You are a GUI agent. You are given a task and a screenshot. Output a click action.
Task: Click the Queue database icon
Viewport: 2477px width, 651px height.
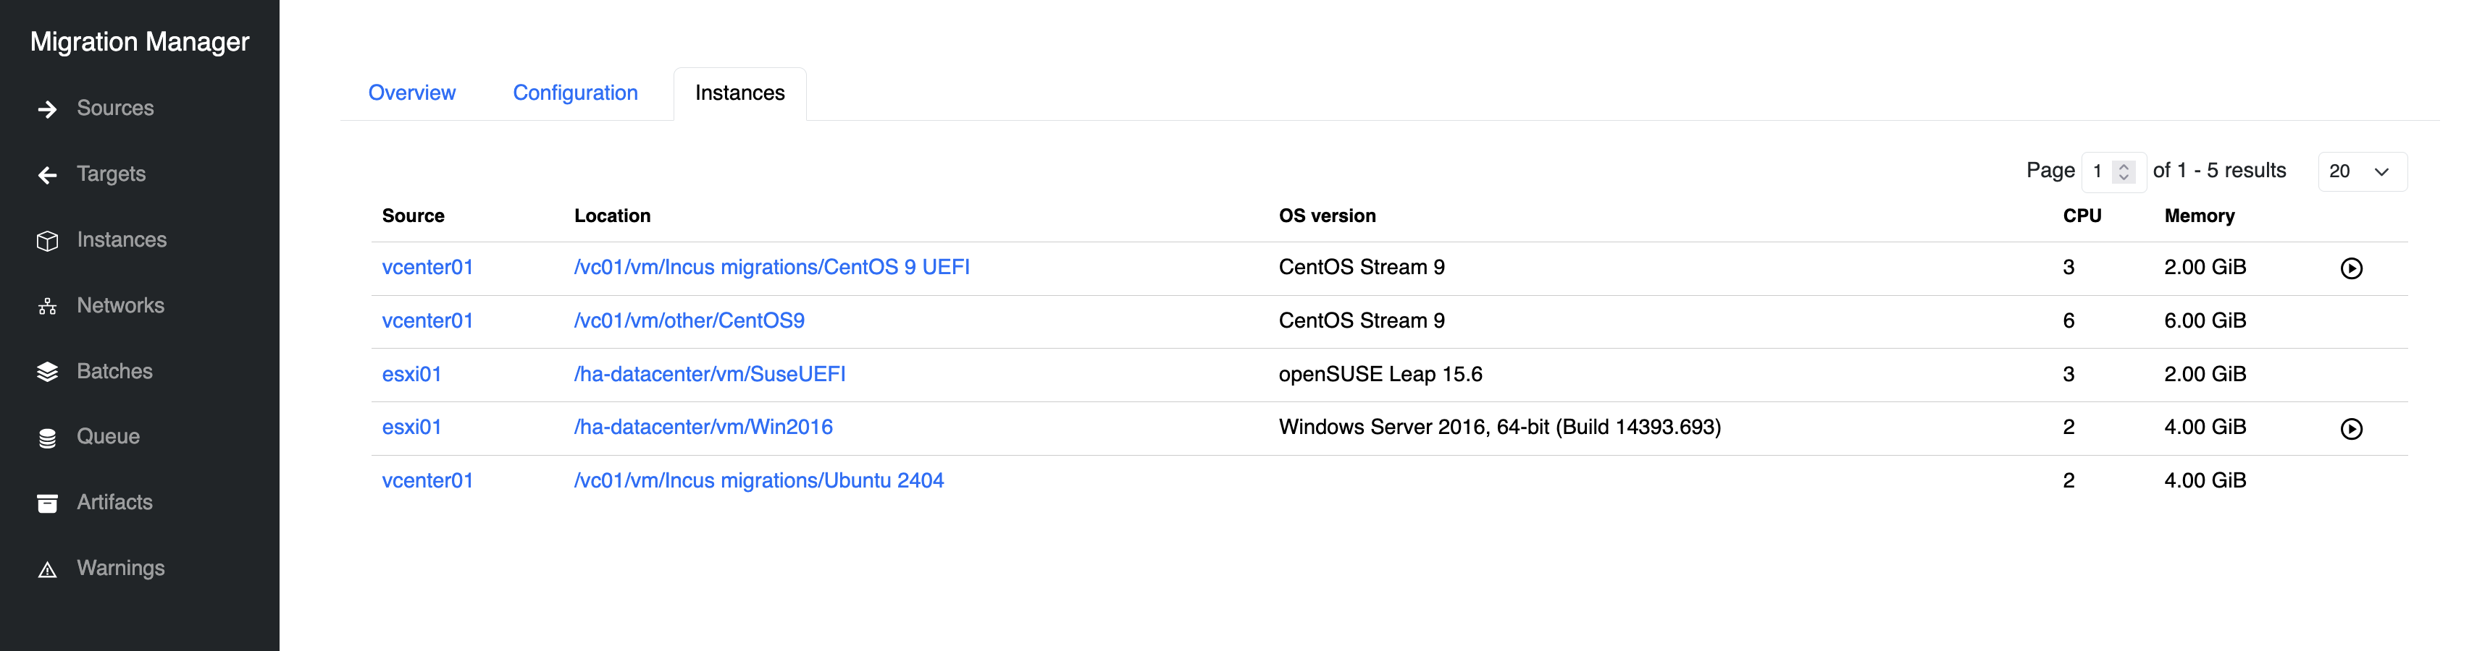(x=47, y=438)
